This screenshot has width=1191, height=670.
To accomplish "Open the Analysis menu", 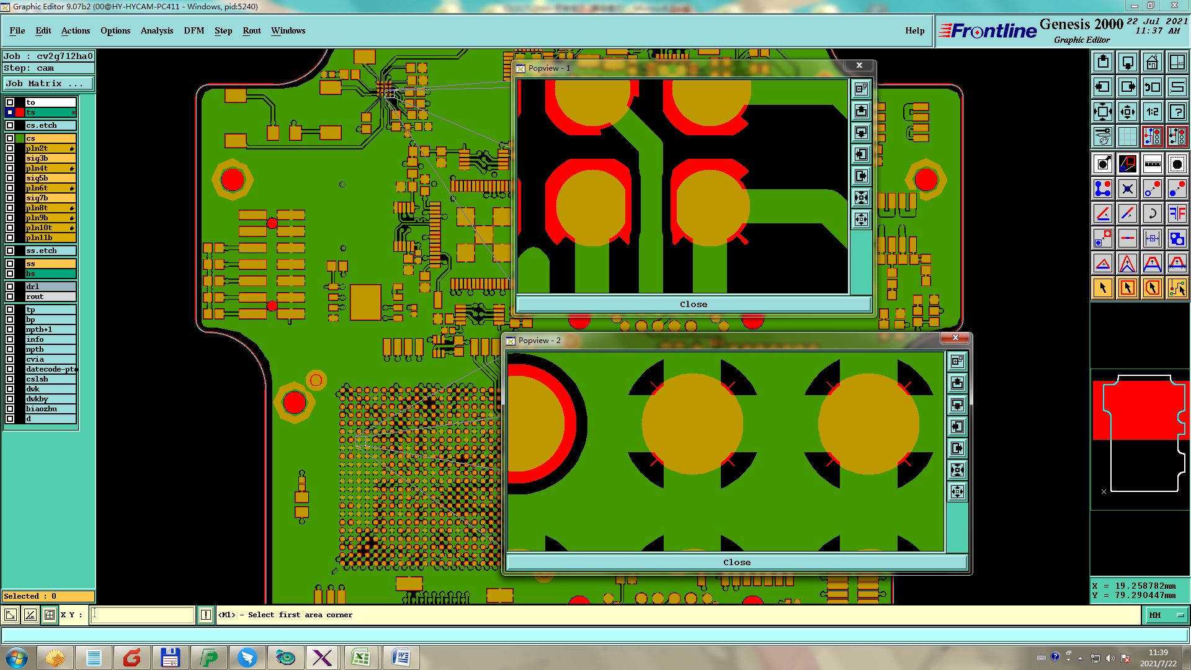I will (156, 30).
